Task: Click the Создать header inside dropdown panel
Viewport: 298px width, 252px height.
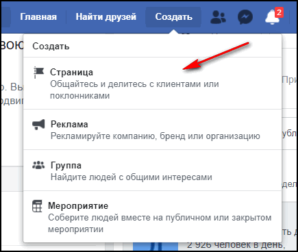Action: (51, 47)
